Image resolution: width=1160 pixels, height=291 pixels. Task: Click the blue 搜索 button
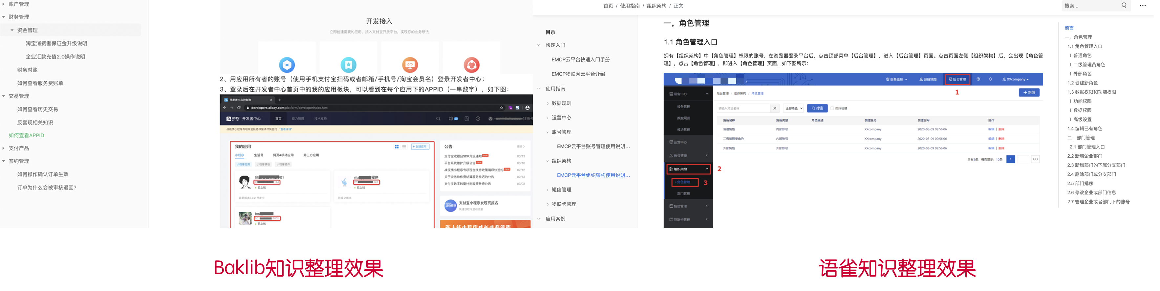tap(817, 109)
